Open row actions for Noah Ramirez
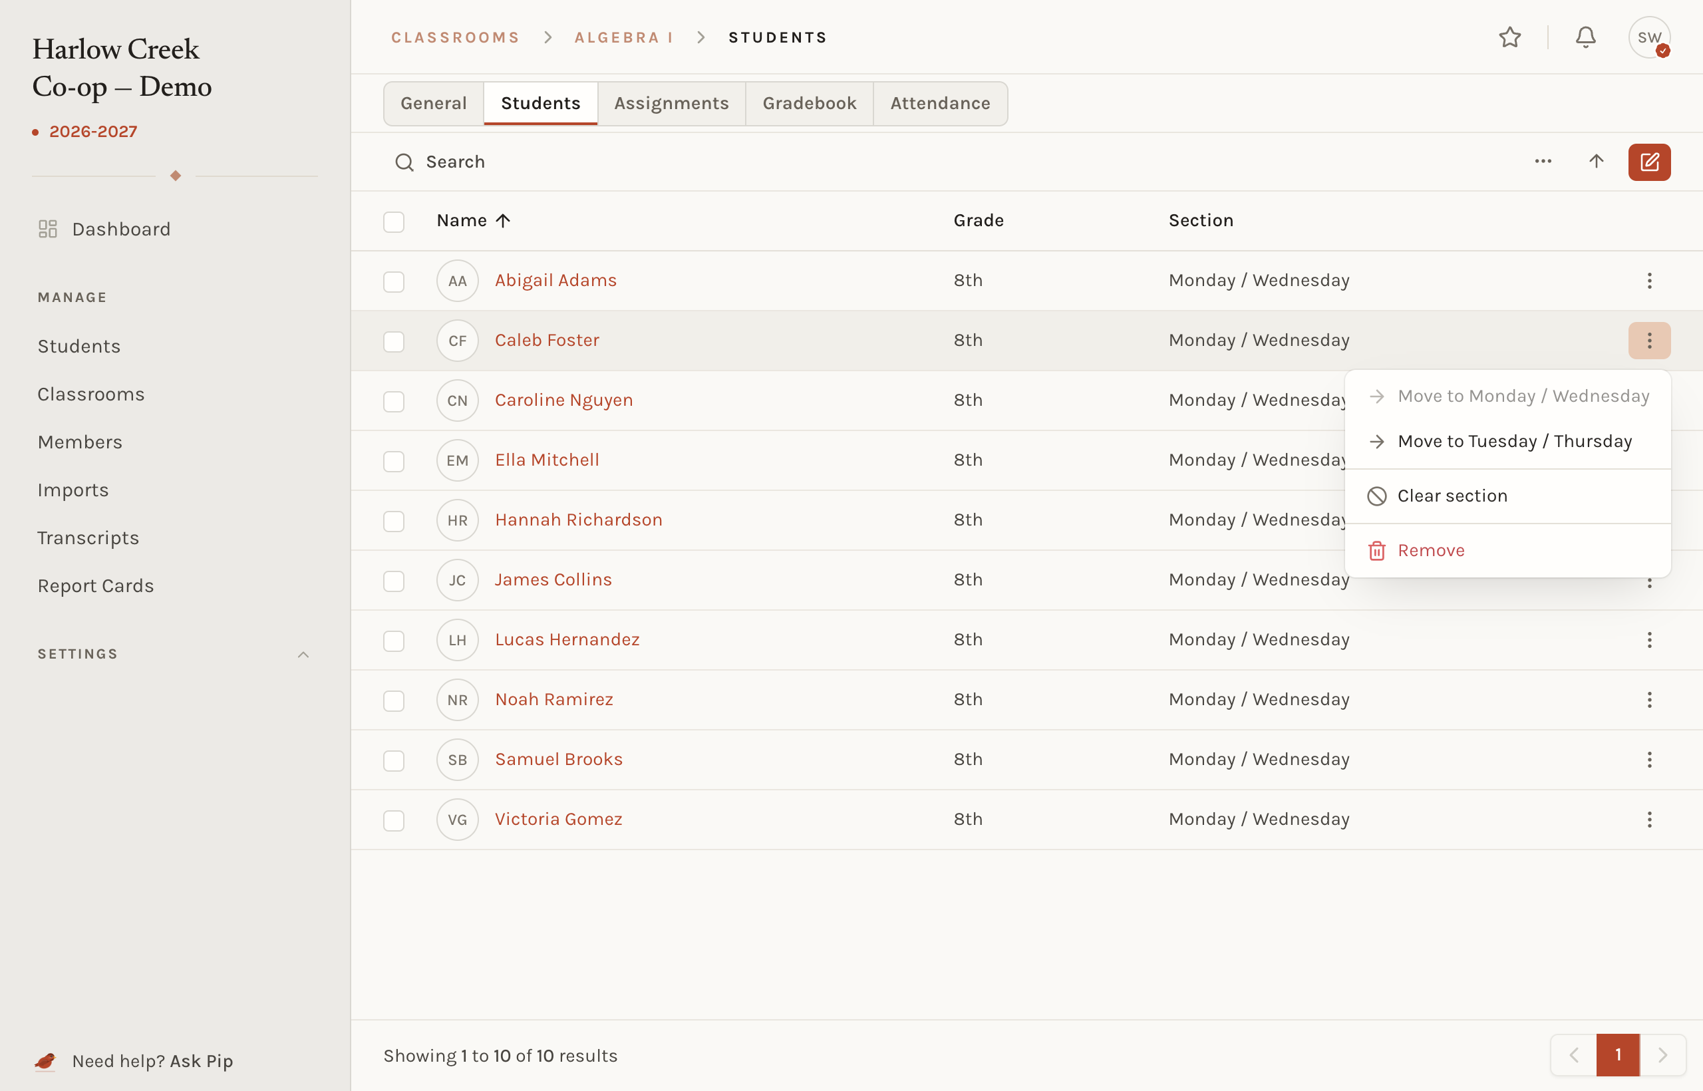The height and width of the screenshot is (1091, 1703). tap(1649, 700)
